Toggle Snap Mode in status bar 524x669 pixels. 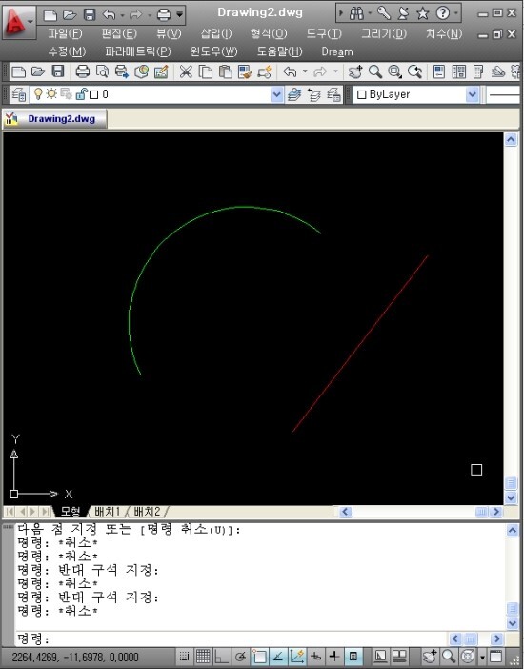click(x=184, y=657)
